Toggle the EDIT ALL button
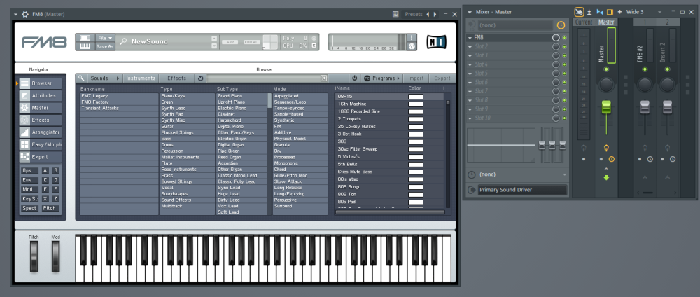Viewport: 700px width, 297px height. (x=252, y=42)
